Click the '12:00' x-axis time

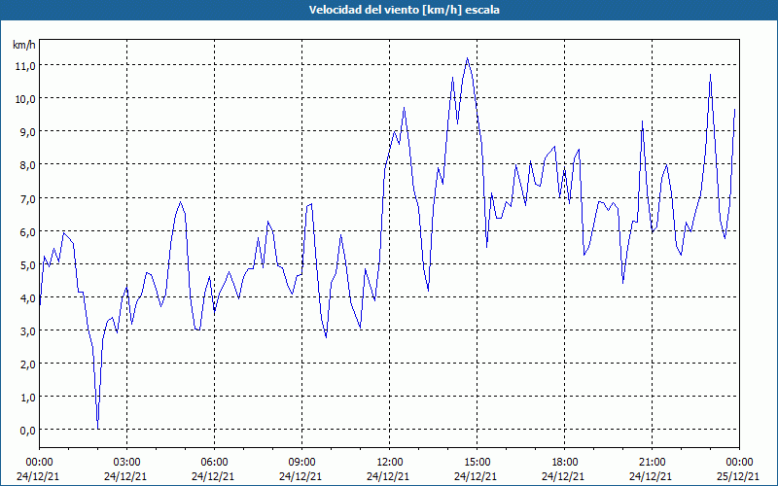[390, 463]
